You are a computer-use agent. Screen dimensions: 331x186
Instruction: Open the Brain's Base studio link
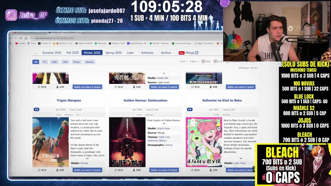(x=163, y=128)
